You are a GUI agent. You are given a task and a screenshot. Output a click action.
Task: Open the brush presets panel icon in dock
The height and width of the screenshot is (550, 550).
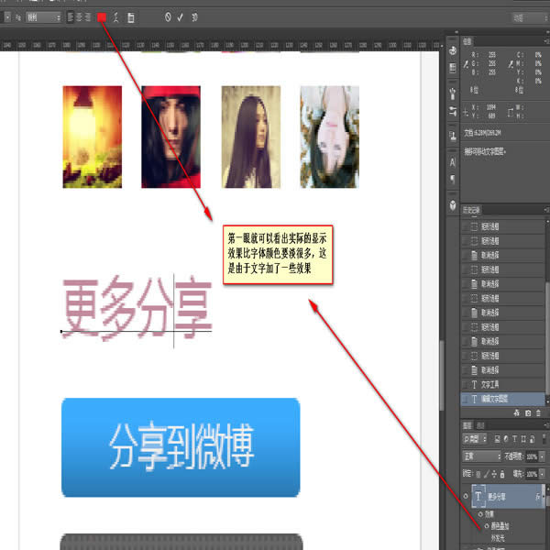coord(453,93)
